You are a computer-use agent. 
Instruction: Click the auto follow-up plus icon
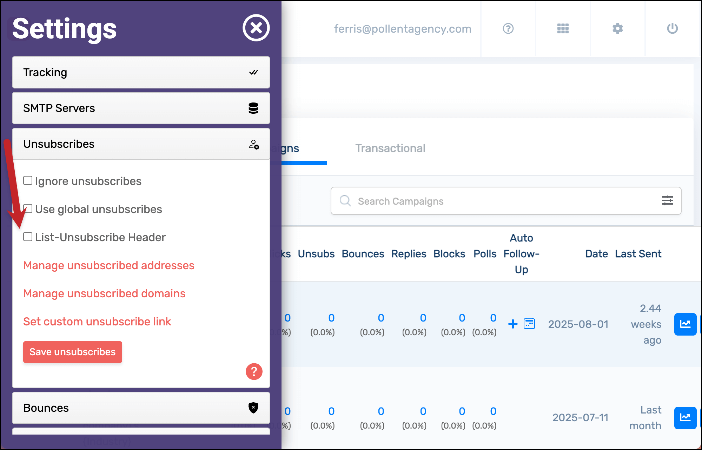point(513,324)
